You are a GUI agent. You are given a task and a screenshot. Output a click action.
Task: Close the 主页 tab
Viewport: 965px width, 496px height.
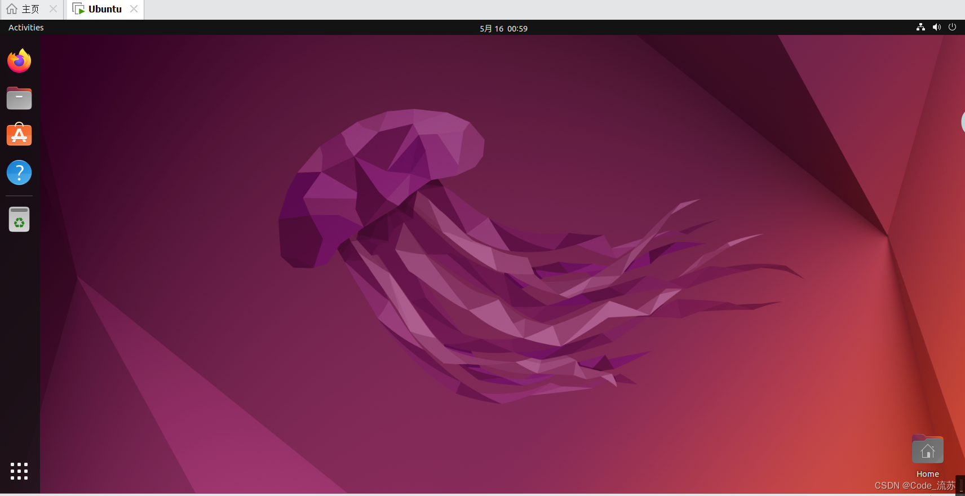point(54,9)
